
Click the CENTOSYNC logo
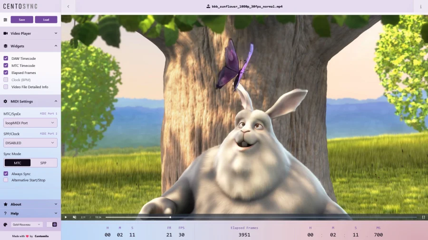(x=20, y=6)
